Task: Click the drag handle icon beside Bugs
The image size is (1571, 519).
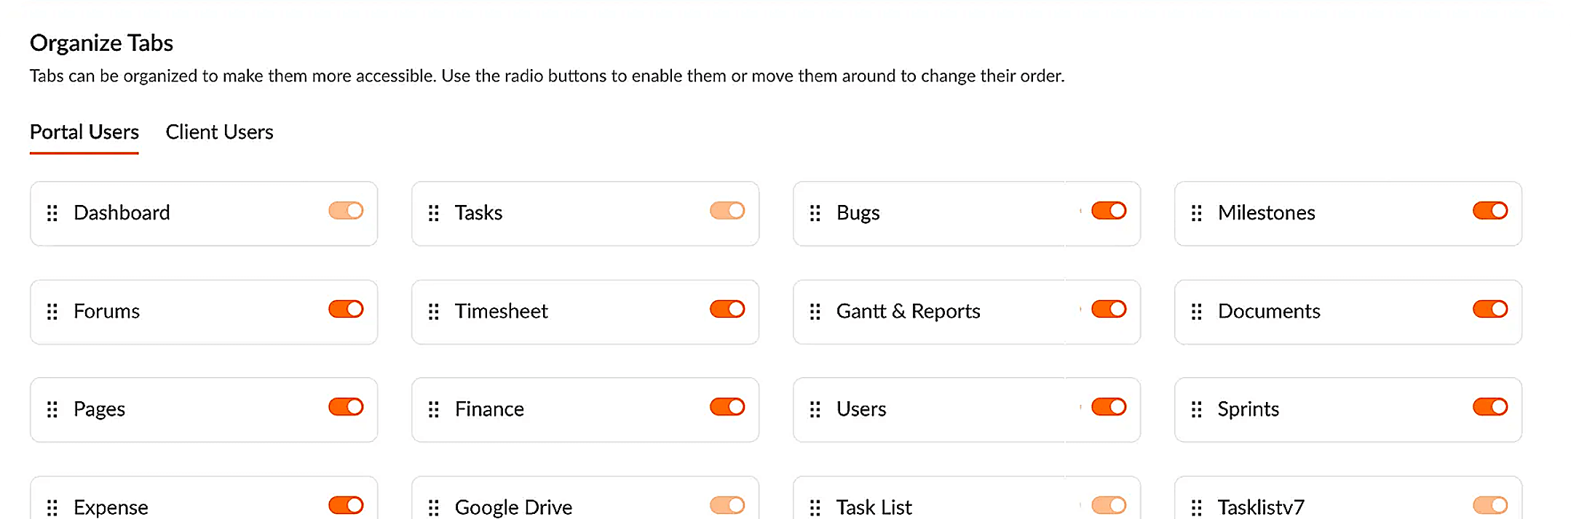Action: [x=815, y=213]
